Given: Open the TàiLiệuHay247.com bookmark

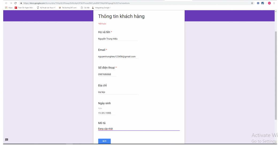Looking at the screenshot, I should click(68, 8).
